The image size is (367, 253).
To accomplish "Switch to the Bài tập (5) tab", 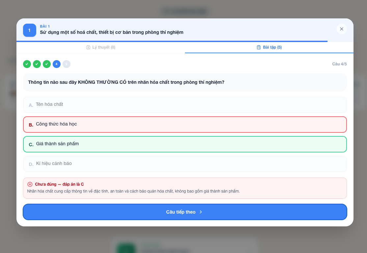I will point(269,47).
